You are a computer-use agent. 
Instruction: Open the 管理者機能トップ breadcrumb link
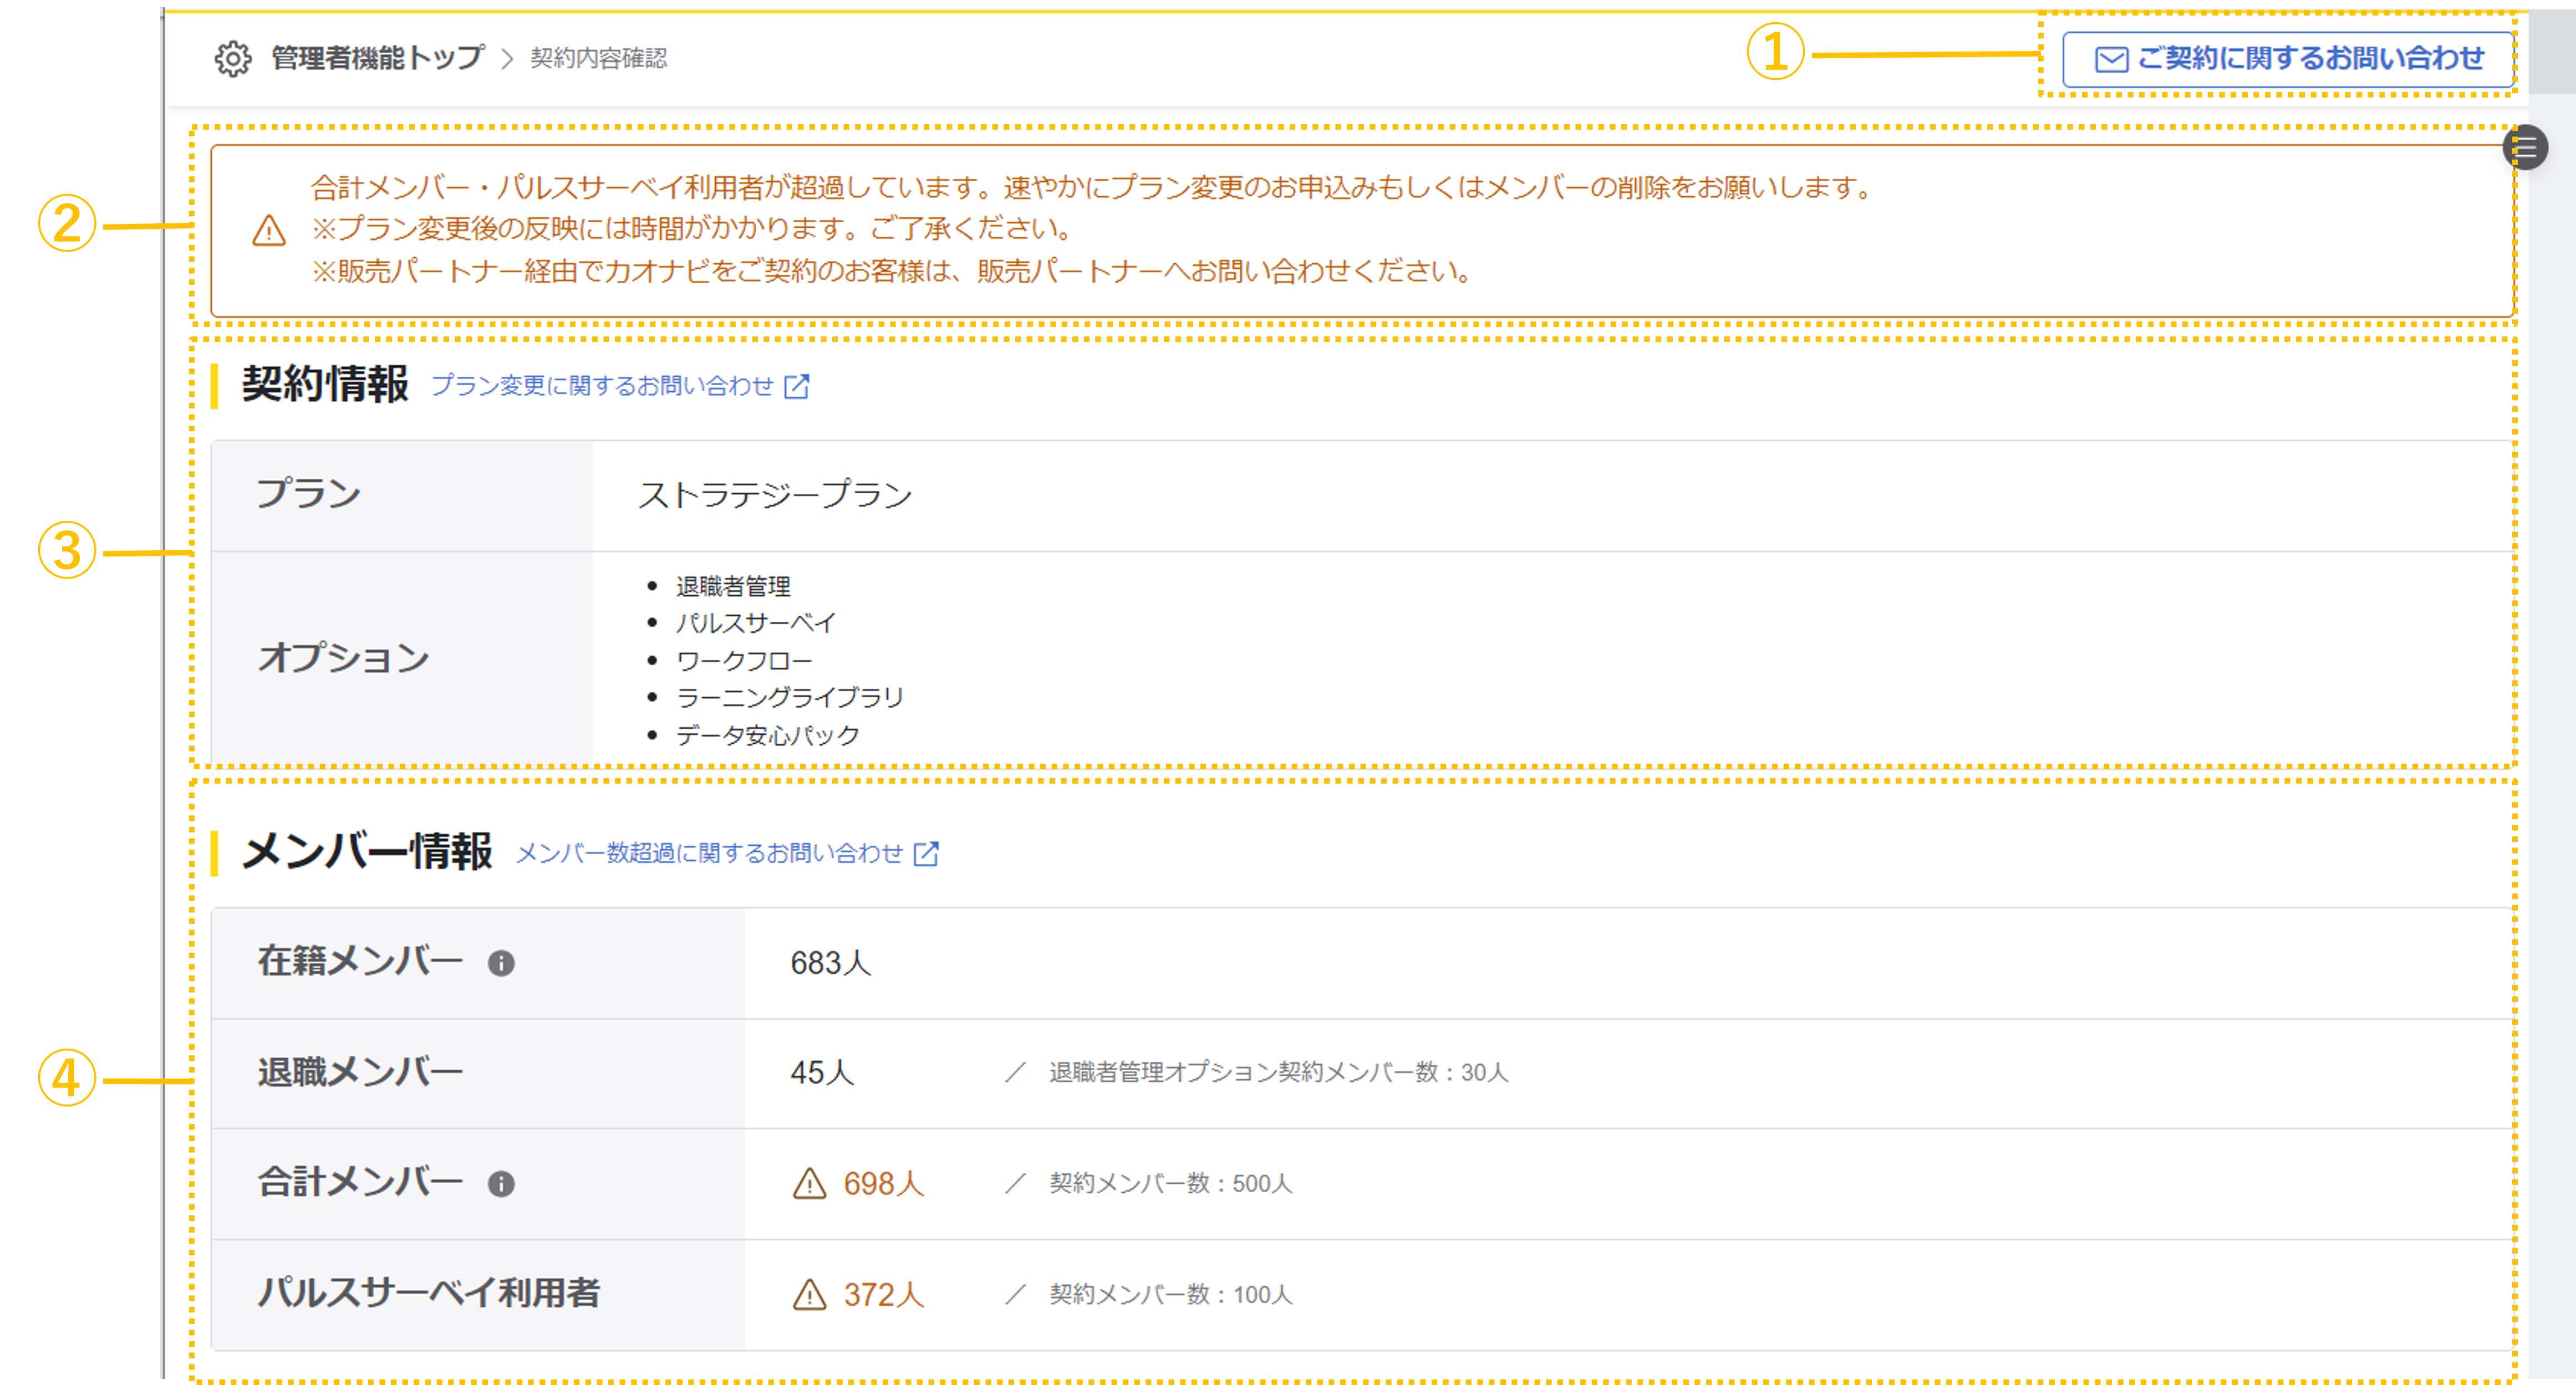click(x=378, y=58)
